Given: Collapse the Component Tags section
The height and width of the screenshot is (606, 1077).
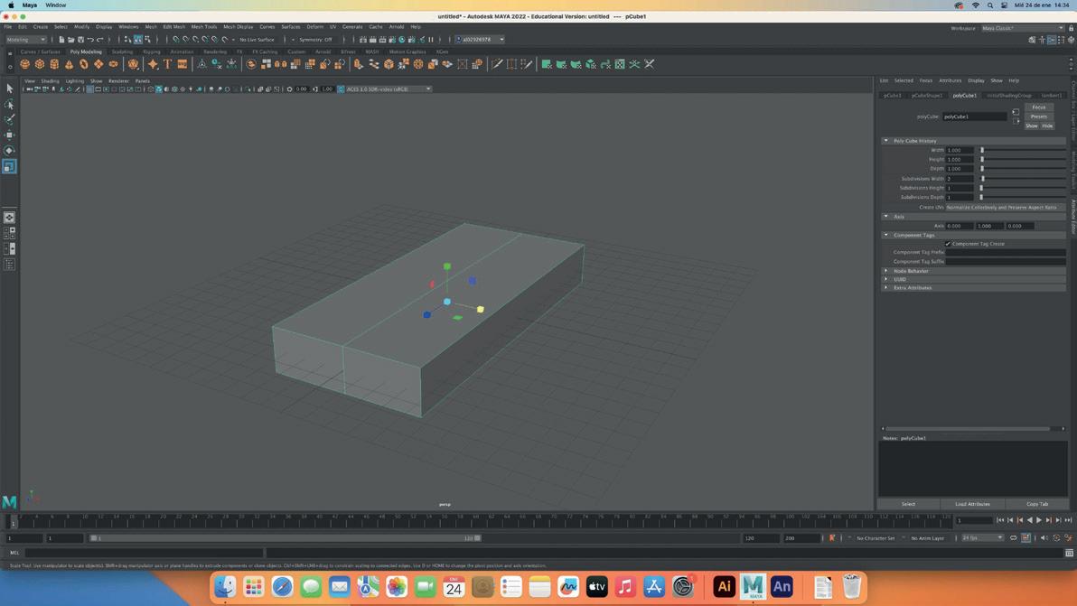Looking at the screenshot, I should (x=886, y=235).
